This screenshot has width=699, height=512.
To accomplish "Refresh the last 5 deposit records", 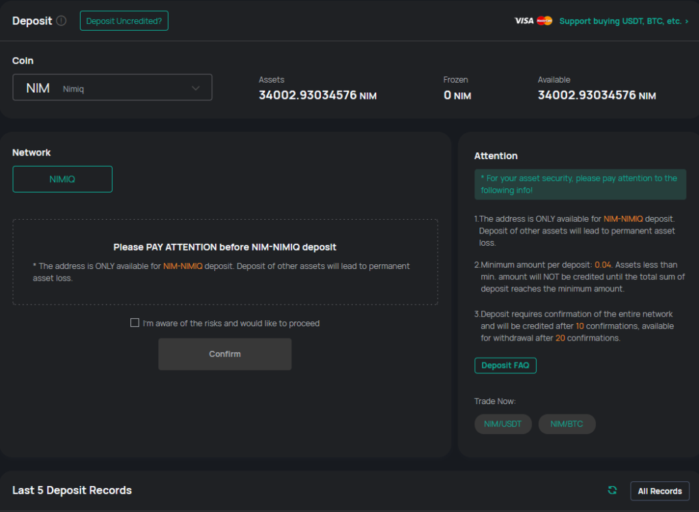I will [612, 490].
